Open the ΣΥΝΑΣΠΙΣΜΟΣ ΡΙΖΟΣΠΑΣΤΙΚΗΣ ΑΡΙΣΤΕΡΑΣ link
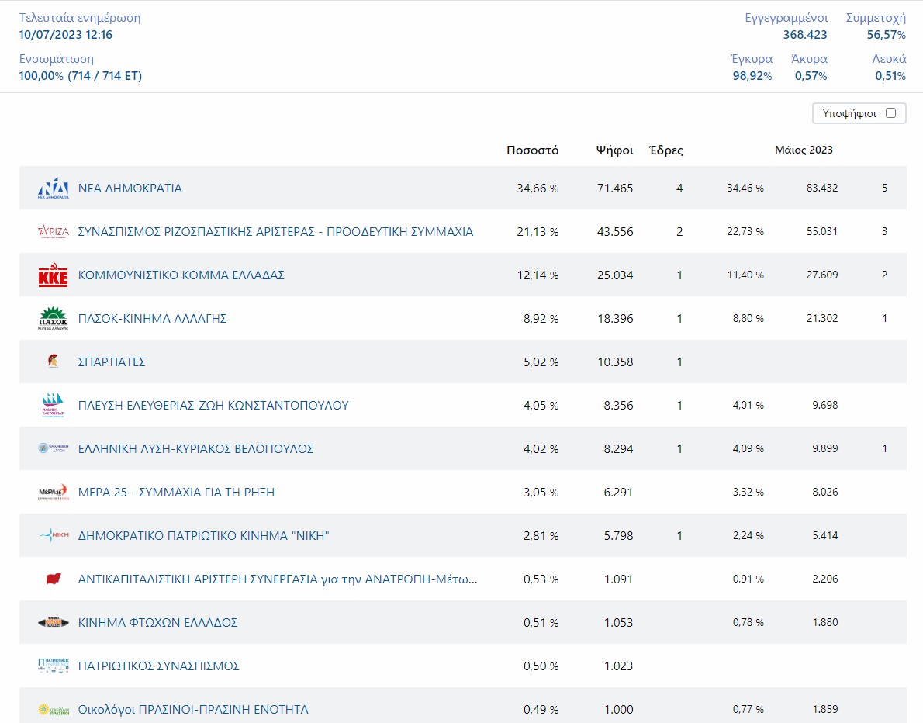Image resolution: width=923 pixels, height=723 pixels. [275, 231]
